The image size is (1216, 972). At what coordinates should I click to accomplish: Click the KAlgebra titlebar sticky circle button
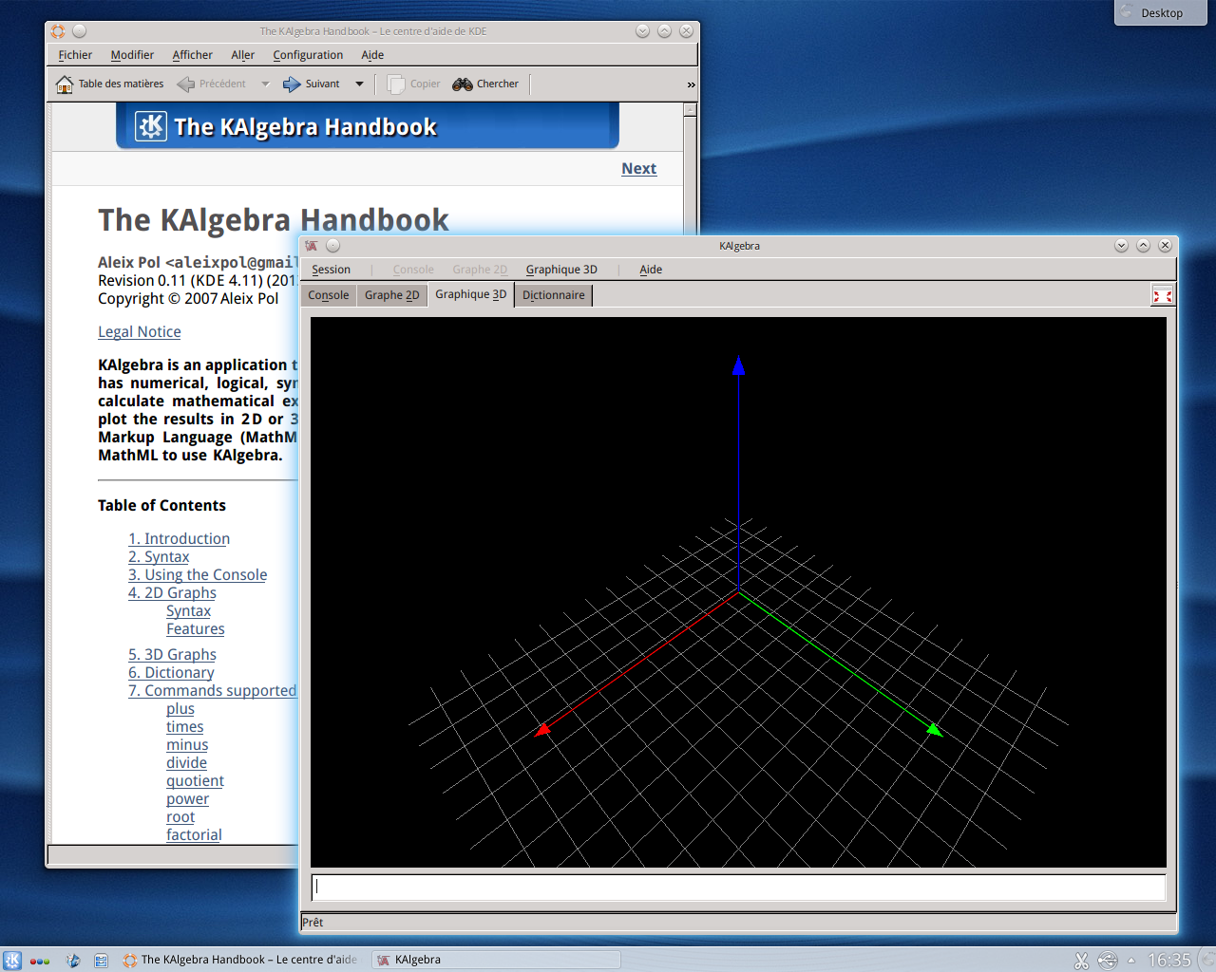332,246
